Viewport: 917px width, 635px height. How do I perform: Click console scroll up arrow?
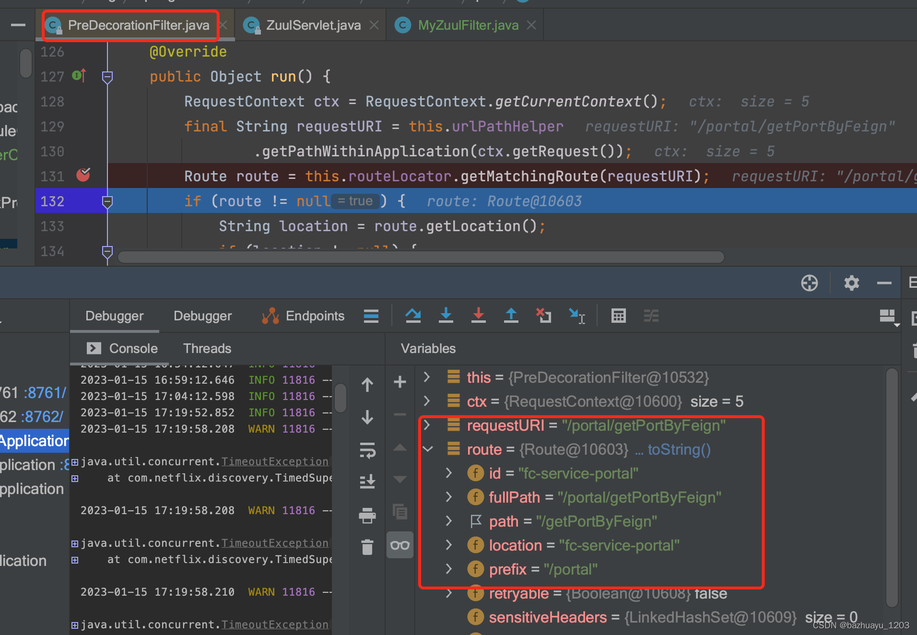[x=367, y=385]
